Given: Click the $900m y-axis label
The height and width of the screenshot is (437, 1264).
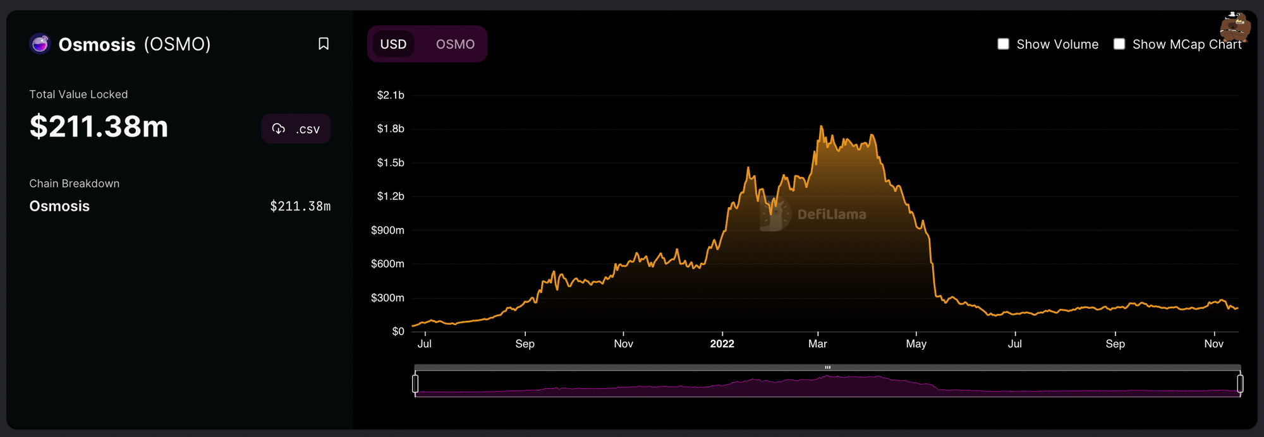Looking at the screenshot, I should [387, 230].
